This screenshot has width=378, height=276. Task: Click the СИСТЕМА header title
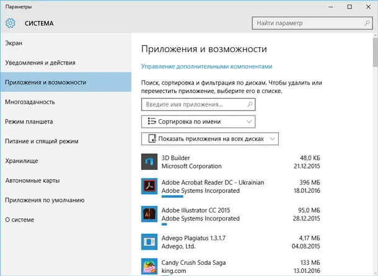39,24
